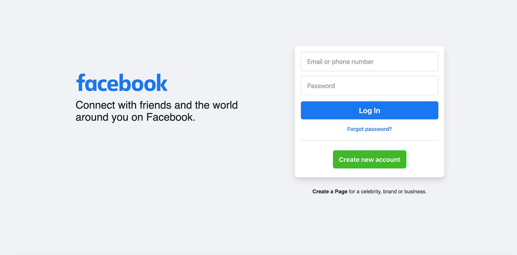Screen dimensions: 517x255
Task: Click the divider below Forgot password
Action: coord(369,141)
